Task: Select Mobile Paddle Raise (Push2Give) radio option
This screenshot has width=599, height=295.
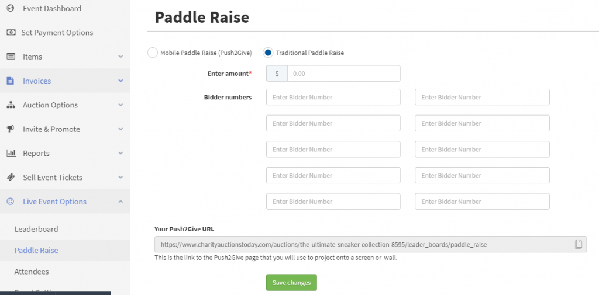Action: point(153,53)
